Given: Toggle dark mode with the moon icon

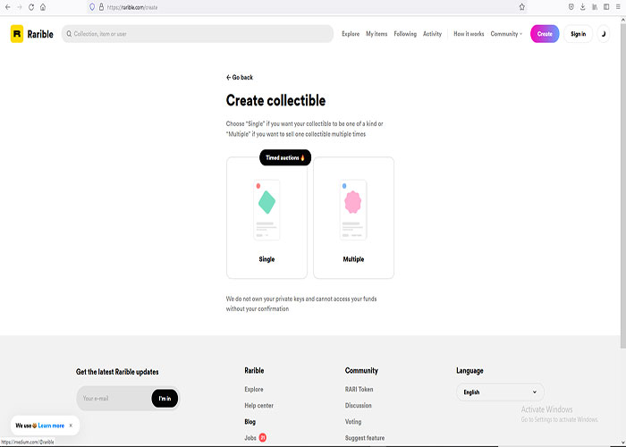Looking at the screenshot, I should (x=603, y=34).
